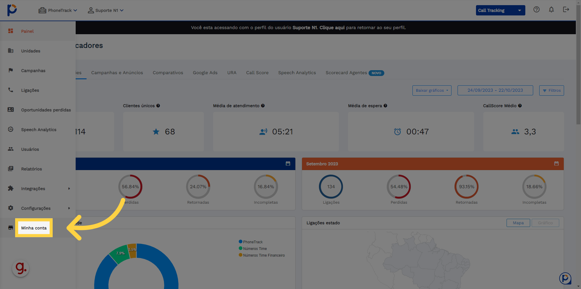Image resolution: width=581 pixels, height=289 pixels.
Task: Toggle the Números Time Financeiro legend dot
Action: tap(241, 255)
